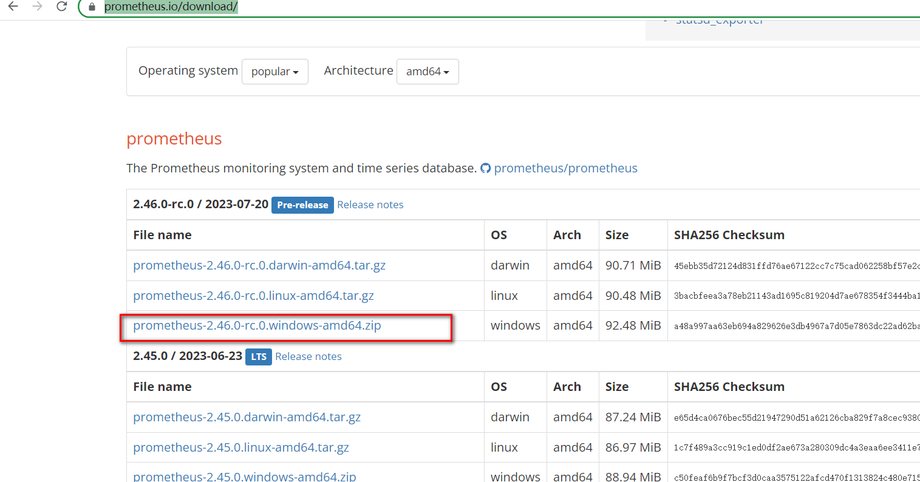The width and height of the screenshot is (920, 482).
Task: Click 'windows' OS cell in 2.46.0-rc.0 table
Action: click(516, 325)
